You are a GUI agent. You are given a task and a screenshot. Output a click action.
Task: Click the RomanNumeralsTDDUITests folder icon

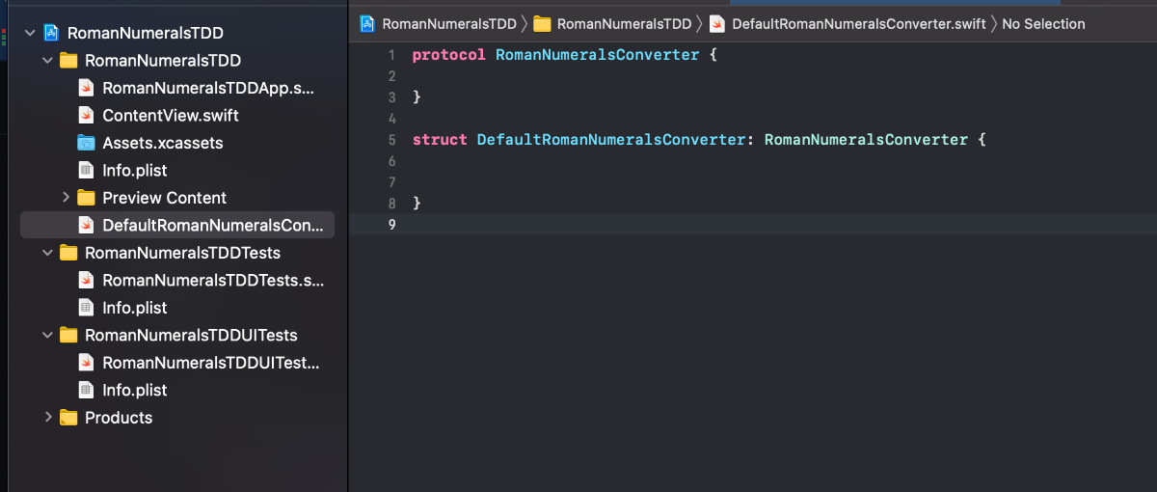[x=68, y=336]
